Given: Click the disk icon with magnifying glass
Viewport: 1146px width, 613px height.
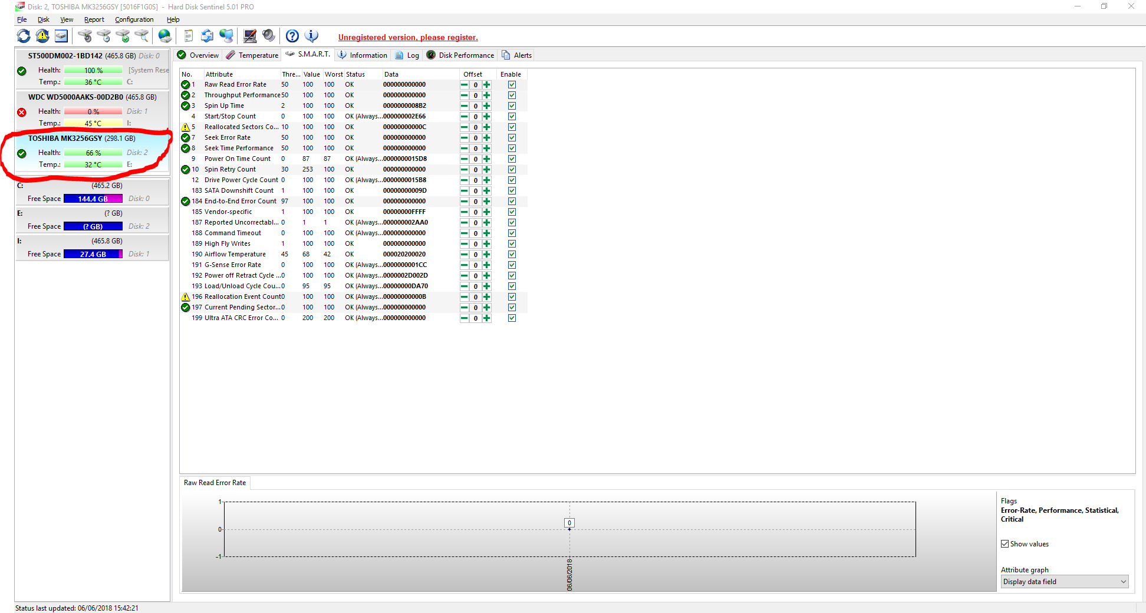Looking at the screenshot, I should coord(141,37).
